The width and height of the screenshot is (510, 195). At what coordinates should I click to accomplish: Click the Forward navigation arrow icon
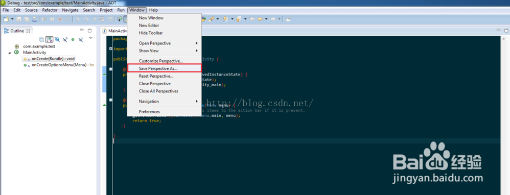[x=273, y=19]
